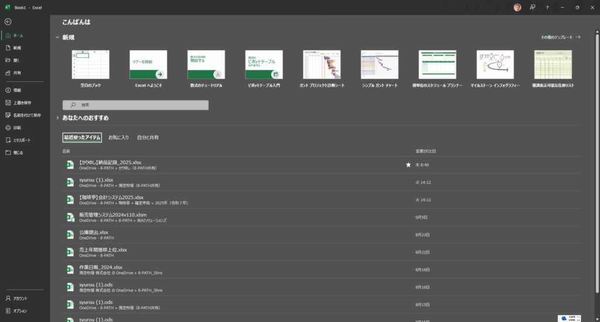This screenshot has height=322, width=600.
Task: Open 公庫提出.xlsx recent file
Action: tap(322, 235)
